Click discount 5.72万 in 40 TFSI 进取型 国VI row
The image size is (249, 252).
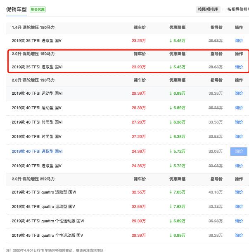[178, 152]
